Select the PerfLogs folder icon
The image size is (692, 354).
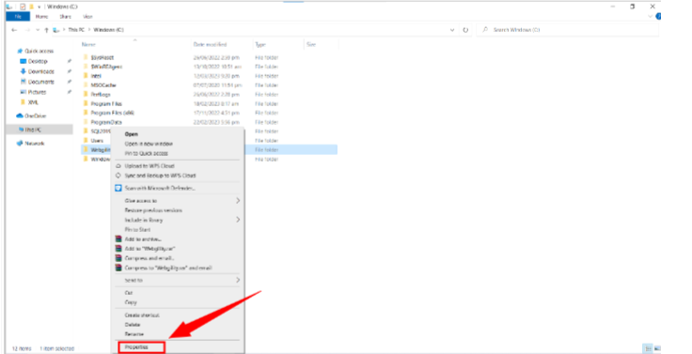pos(86,94)
